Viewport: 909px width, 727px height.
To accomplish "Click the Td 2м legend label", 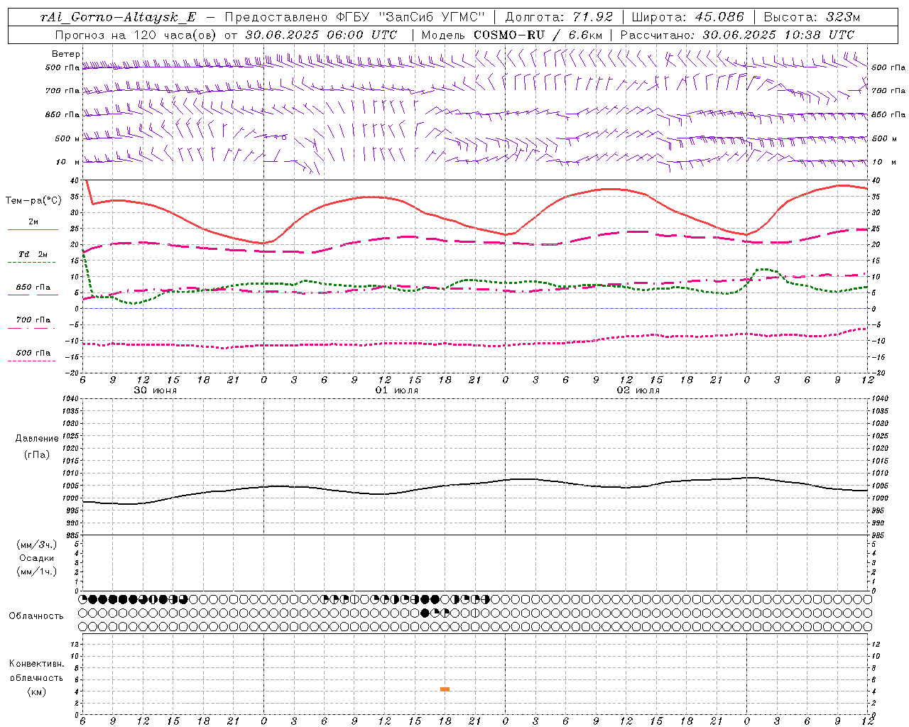I will pos(33,254).
